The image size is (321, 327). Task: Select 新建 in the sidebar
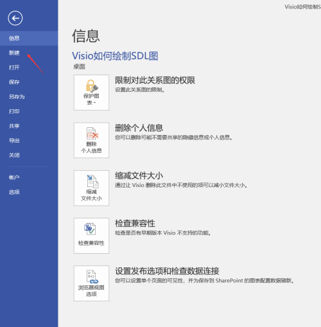29,53
